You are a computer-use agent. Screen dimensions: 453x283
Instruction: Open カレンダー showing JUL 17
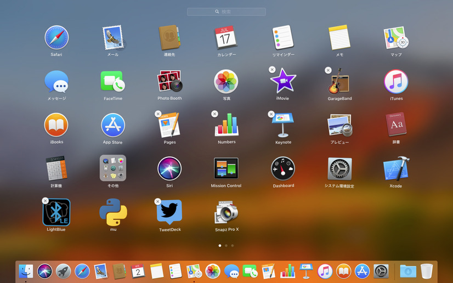226,37
